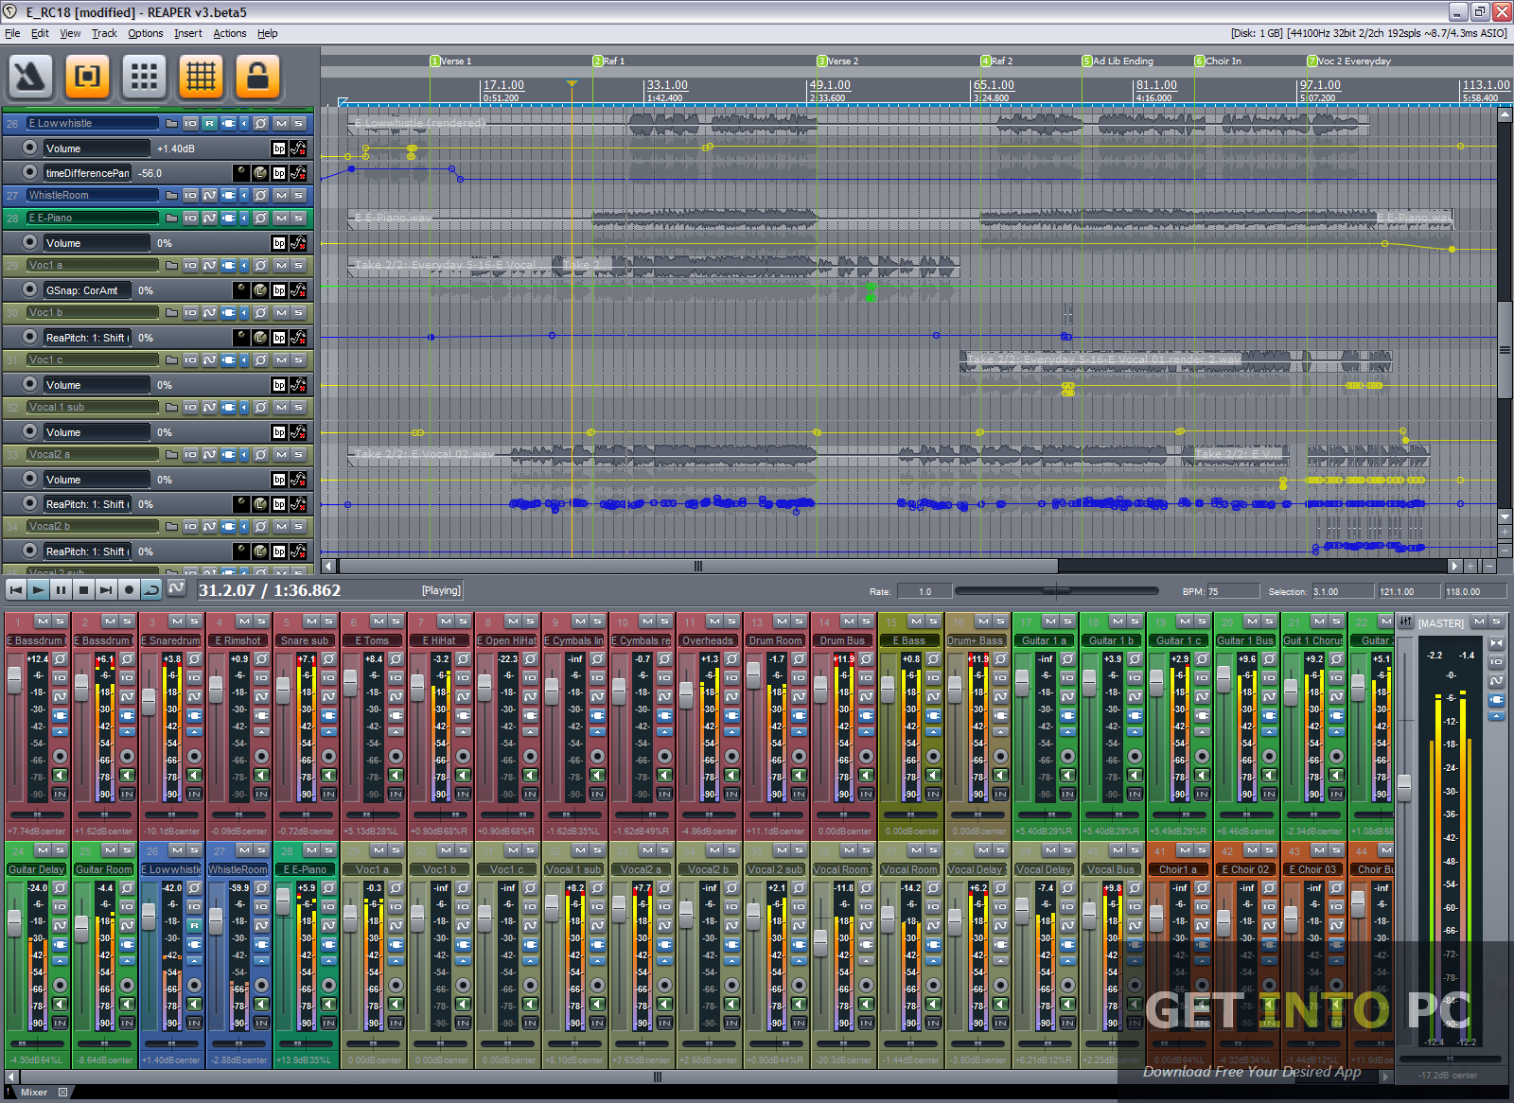Click the Verse 2 timeline marker
This screenshot has width=1514, height=1103.
(822, 61)
